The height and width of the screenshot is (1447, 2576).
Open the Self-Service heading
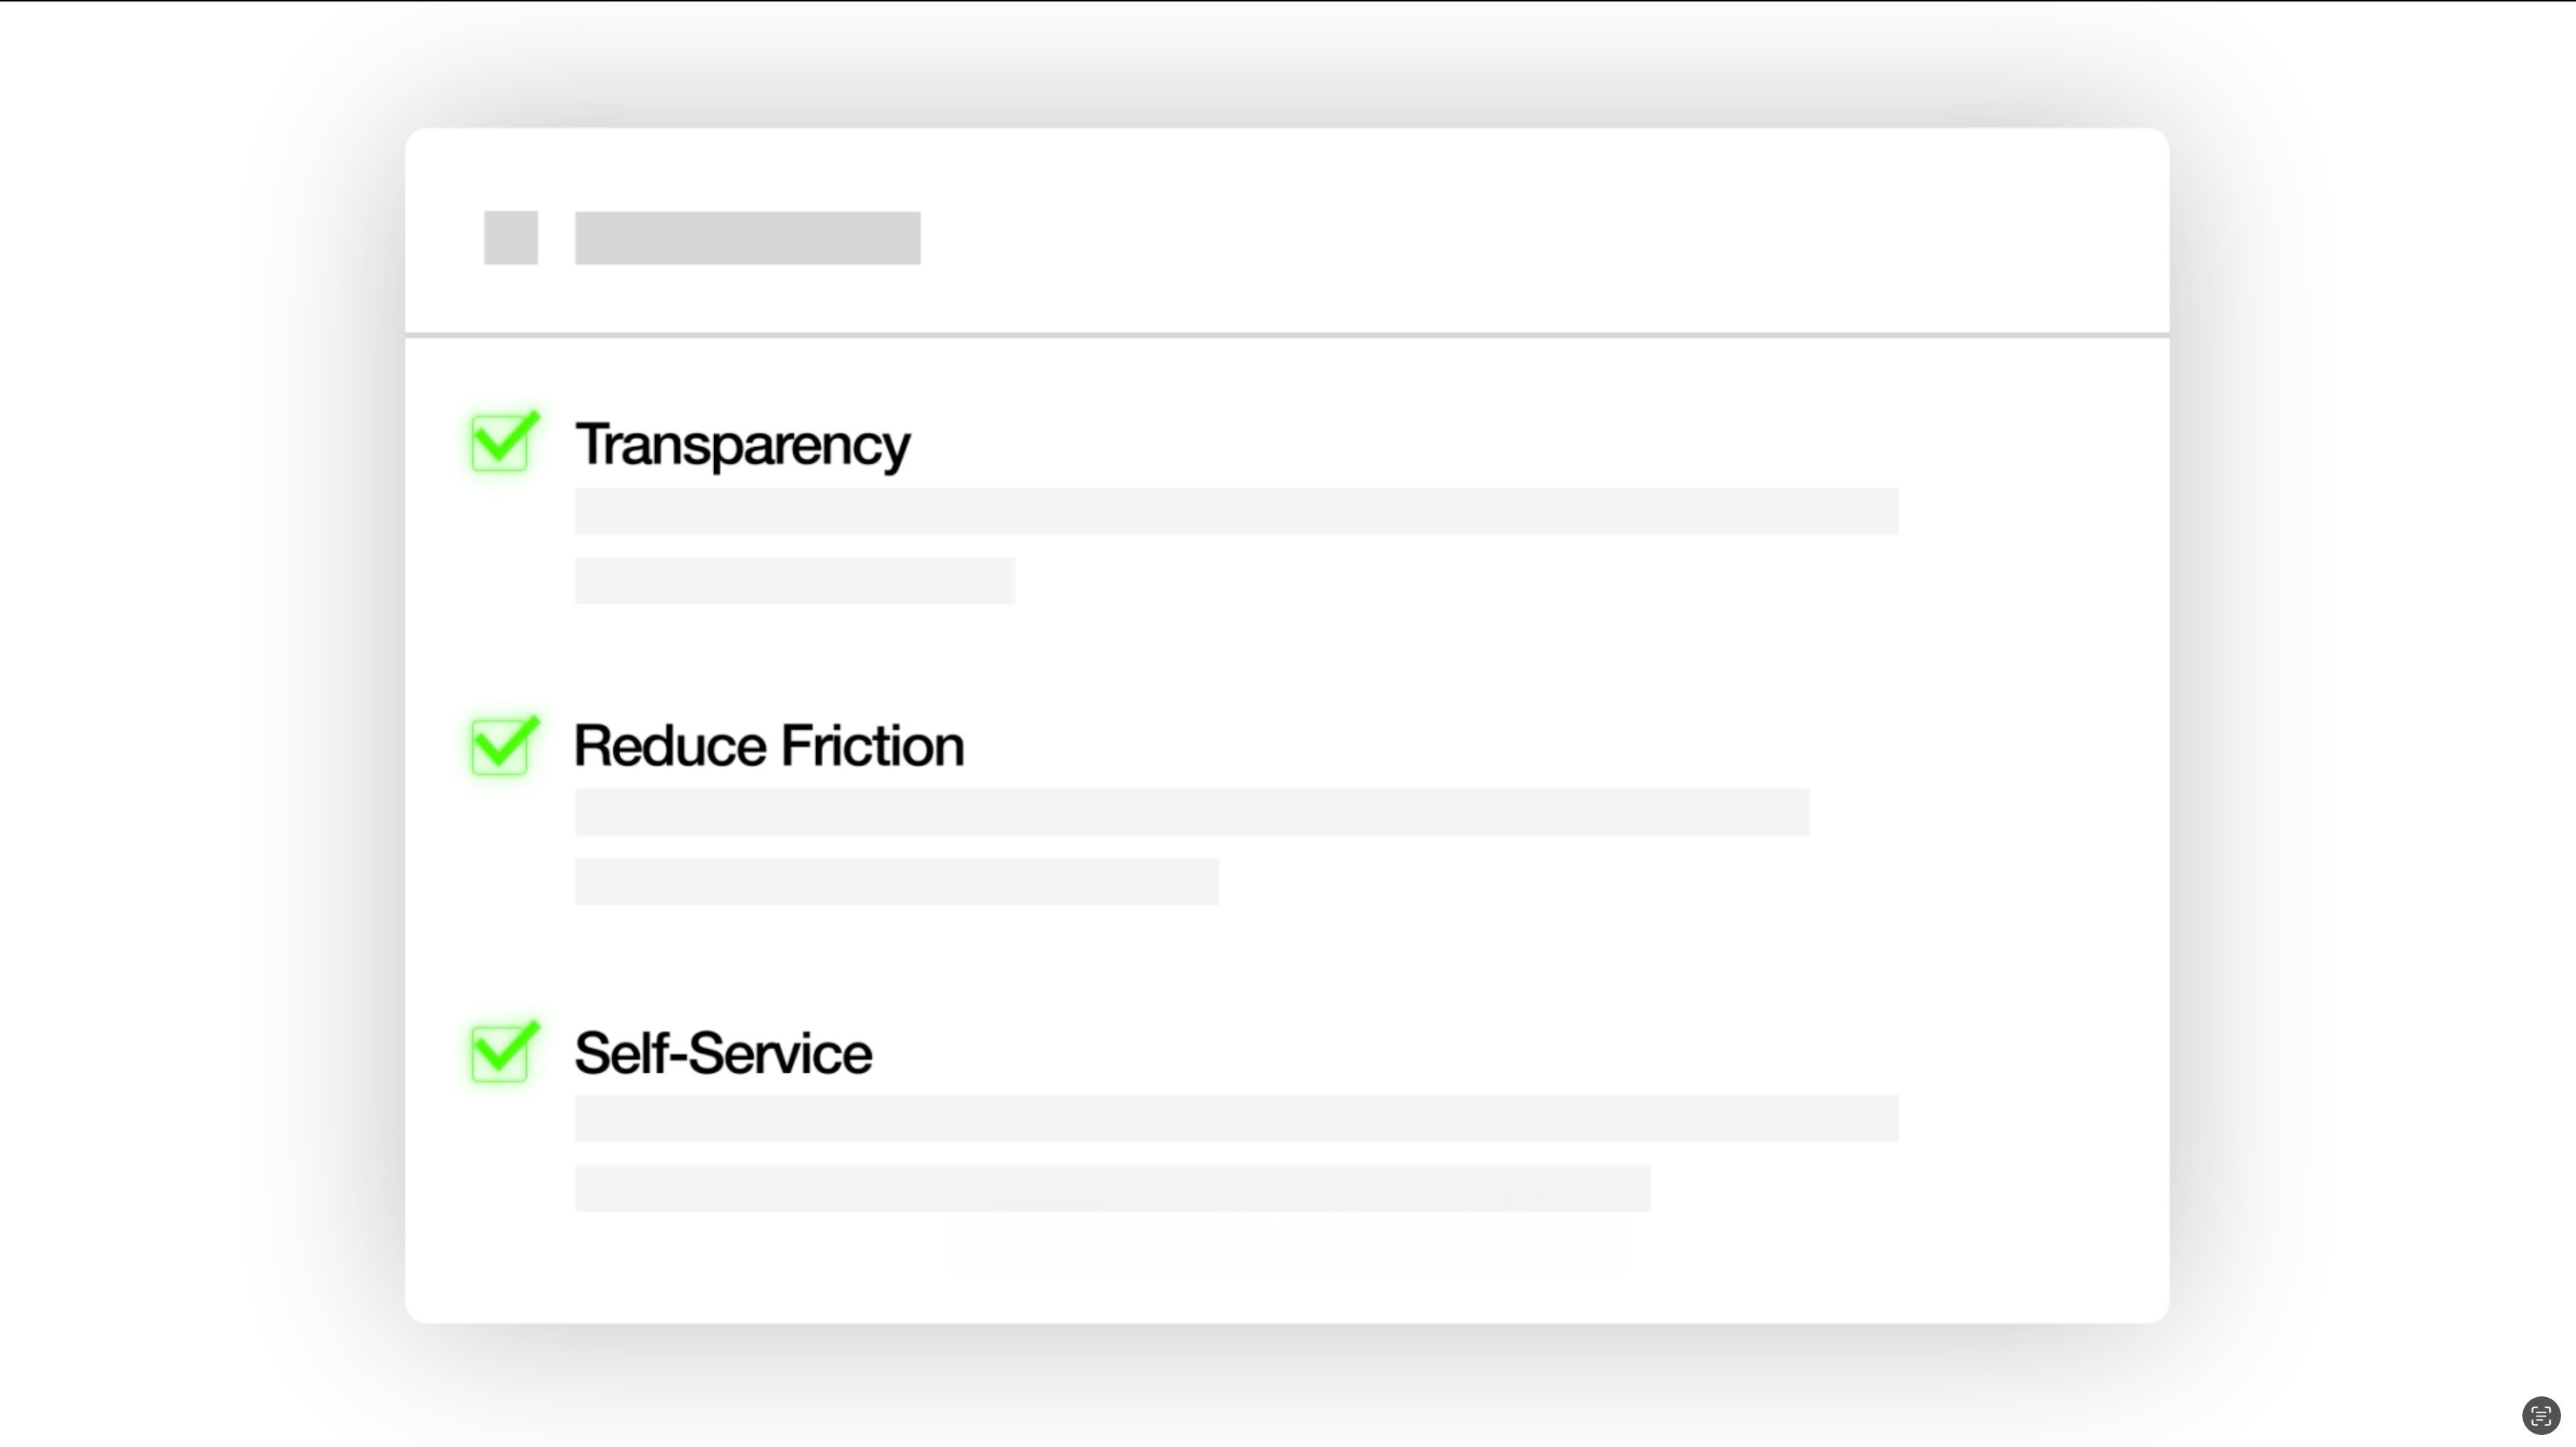723,1054
